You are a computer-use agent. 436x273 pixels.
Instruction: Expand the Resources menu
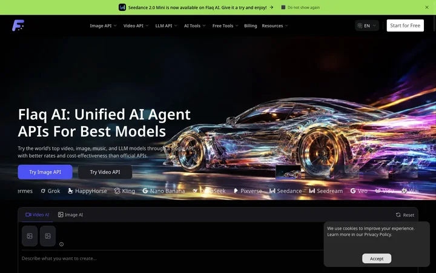[x=275, y=25]
